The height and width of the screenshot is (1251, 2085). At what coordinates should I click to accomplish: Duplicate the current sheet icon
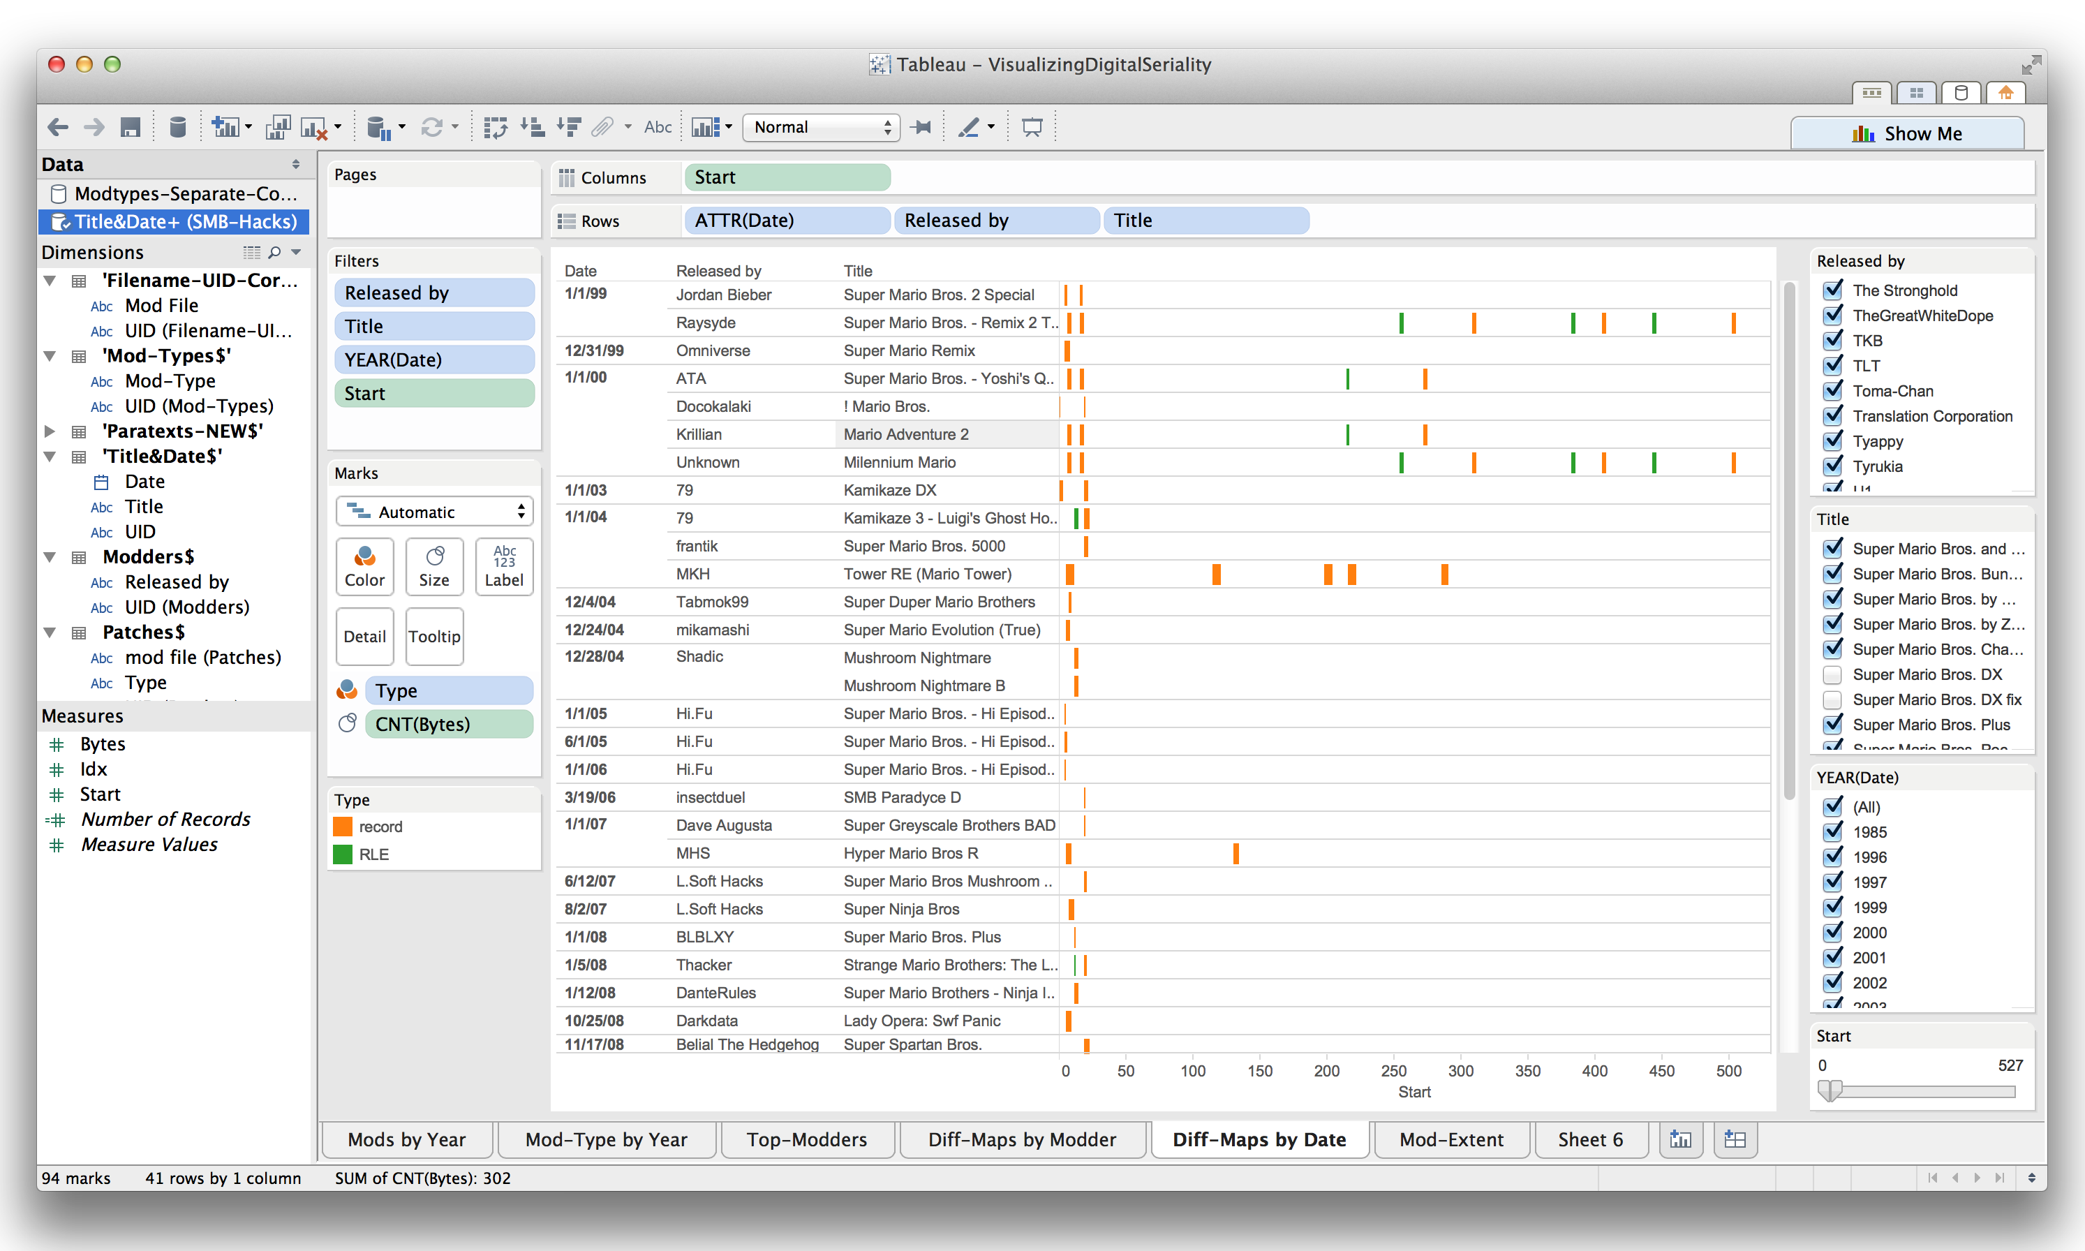pyautogui.click(x=277, y=127)
